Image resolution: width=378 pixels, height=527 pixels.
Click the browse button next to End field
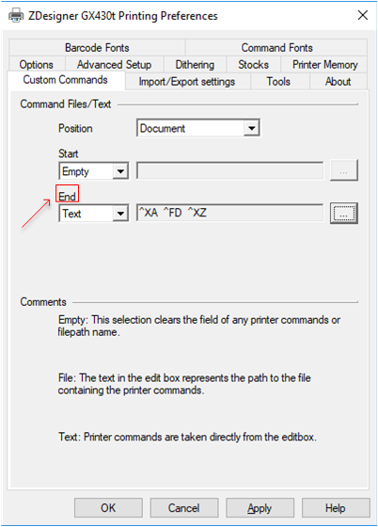pos(344,213)
